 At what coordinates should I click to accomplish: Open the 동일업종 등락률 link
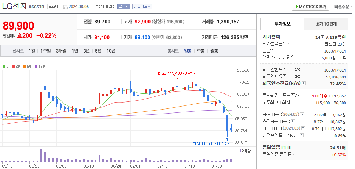(x=277, y=154)
